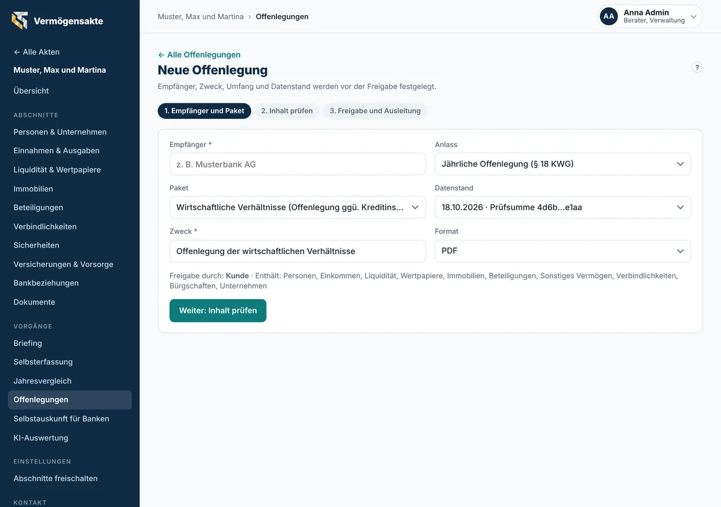The height and width of the screenshot is (507, 721).
Task: Switch to step 3. Freigabe und Ausleitung
Action: tap(375, 111)
